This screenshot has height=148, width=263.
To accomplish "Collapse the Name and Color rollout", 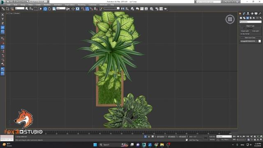I will (x=250, y=37).
